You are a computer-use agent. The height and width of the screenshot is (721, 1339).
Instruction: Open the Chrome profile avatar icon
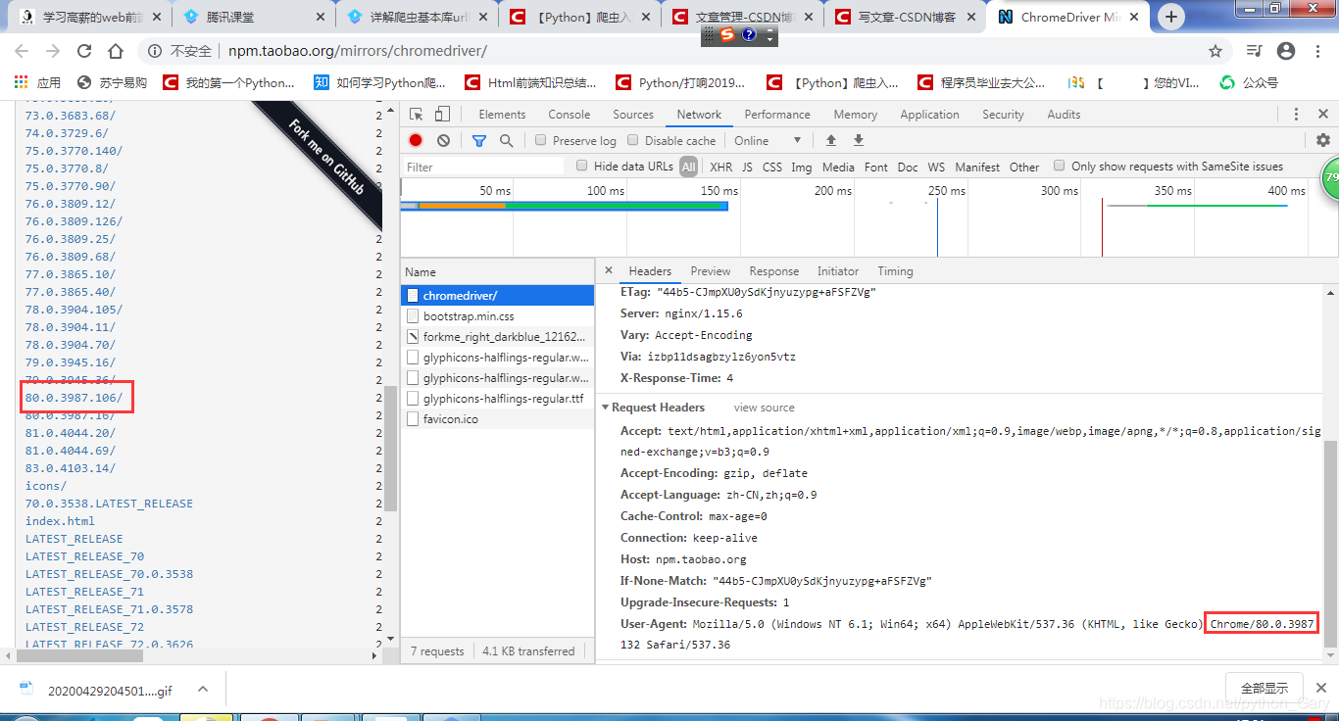(1286, 51)
